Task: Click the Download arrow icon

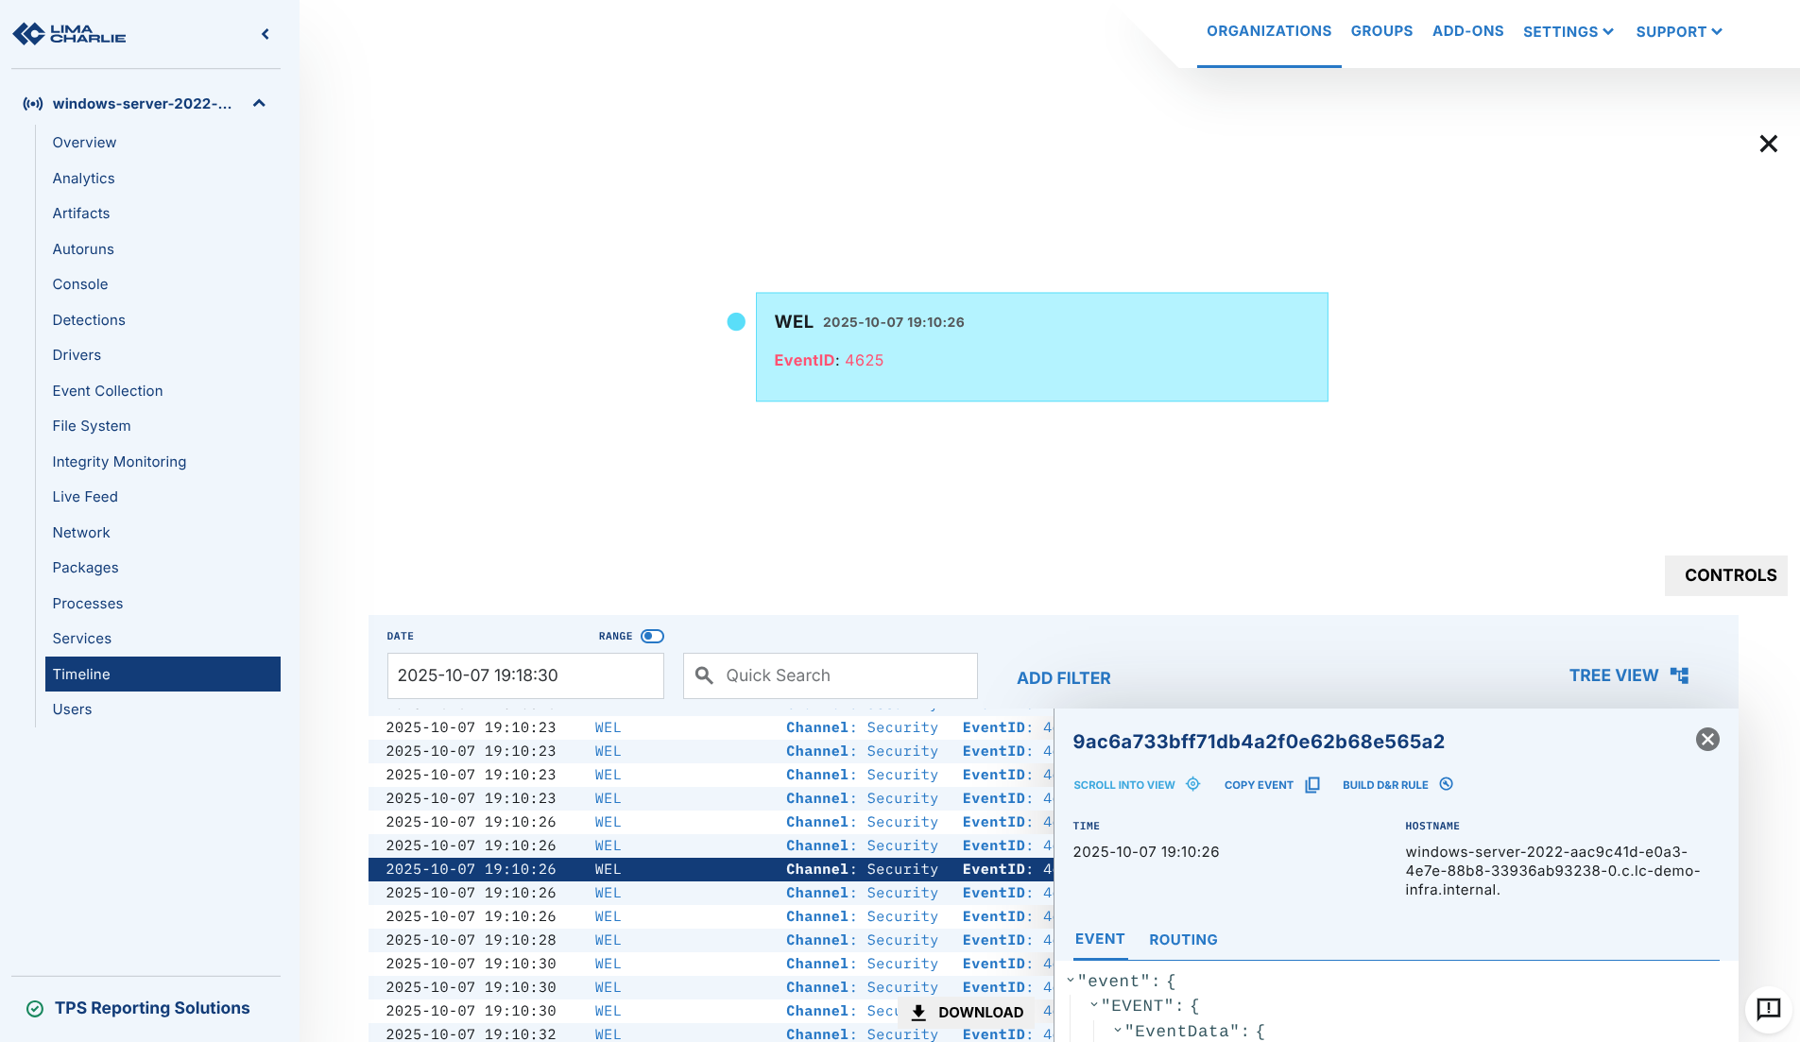Action: 918,1012
